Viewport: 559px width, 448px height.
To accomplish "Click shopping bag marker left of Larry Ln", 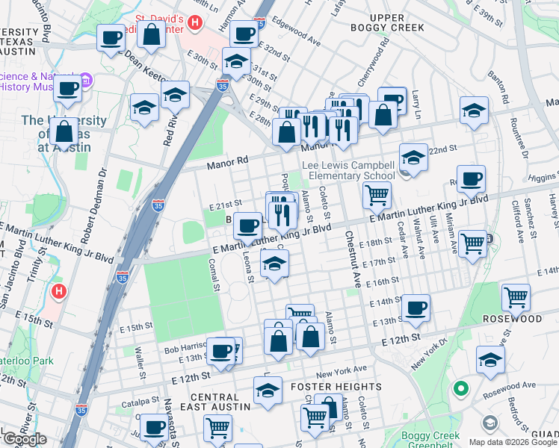I will [x=383, y=117].
